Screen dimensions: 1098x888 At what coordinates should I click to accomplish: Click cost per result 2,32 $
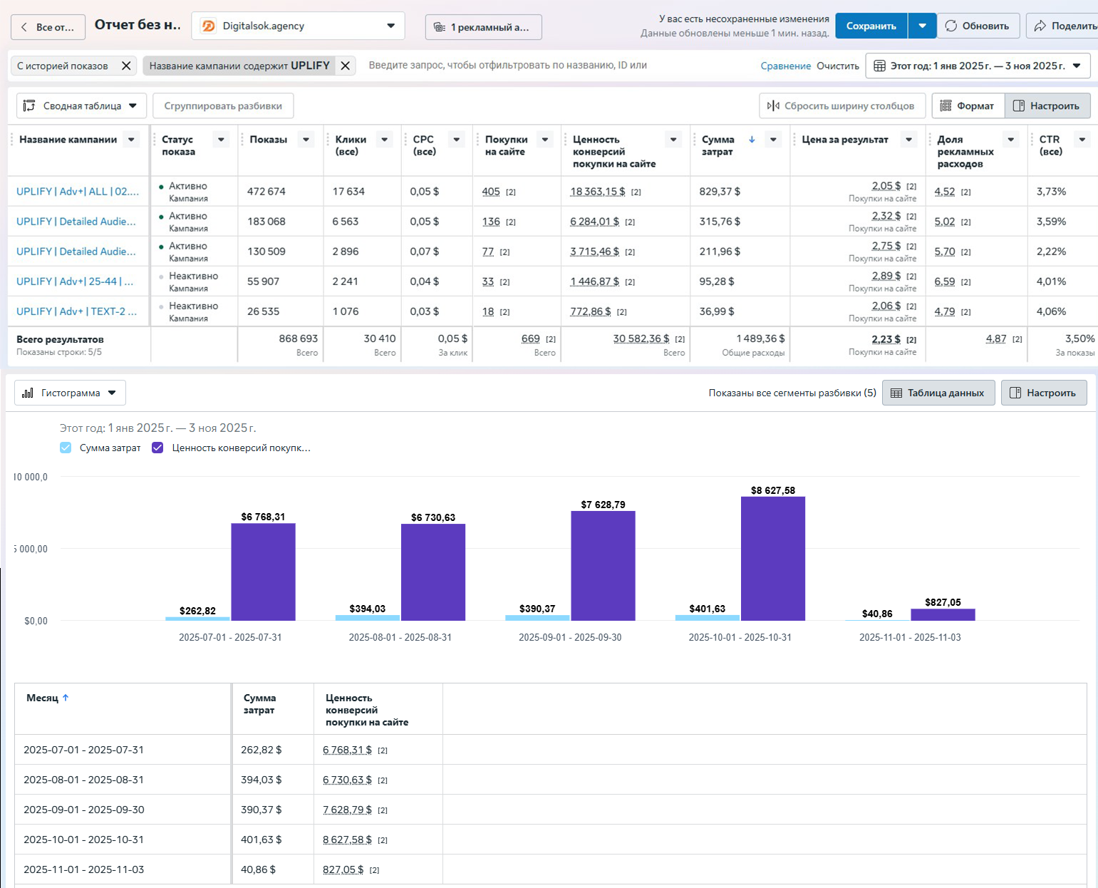point(886,216)
